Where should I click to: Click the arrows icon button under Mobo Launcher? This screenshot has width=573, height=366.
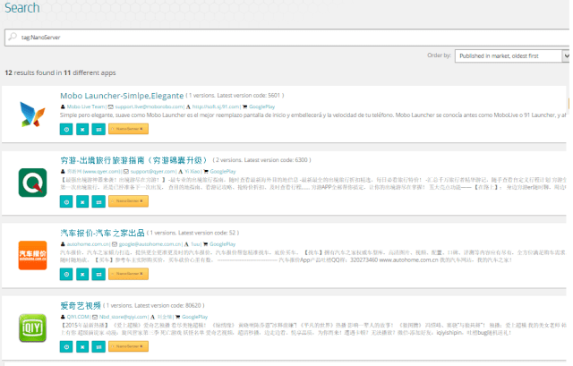tap(98, 128)
